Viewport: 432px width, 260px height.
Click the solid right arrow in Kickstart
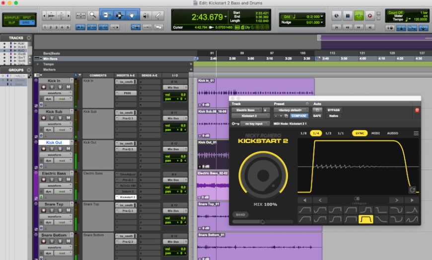412,200
